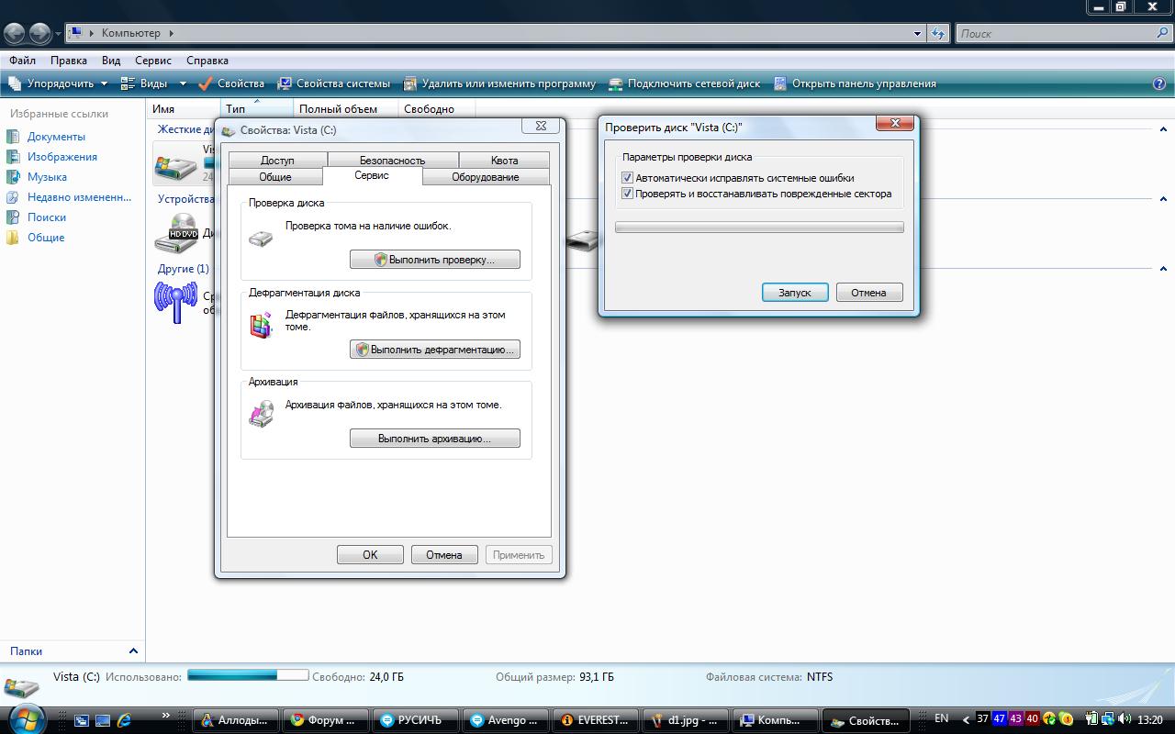Click the HD DVD drive icon

[175, 233]
